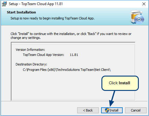The height and width of the screenshot is (116, 149).
Task: Select the "Version Information:" label
Action: coord(30,50)
